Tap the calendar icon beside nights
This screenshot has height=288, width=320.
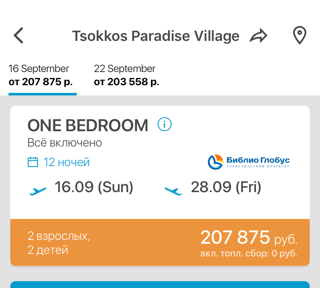point(33,162)
